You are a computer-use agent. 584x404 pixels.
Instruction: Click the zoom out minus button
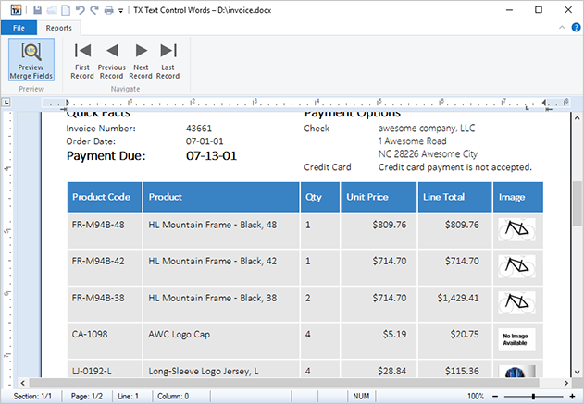coord(495,397)
